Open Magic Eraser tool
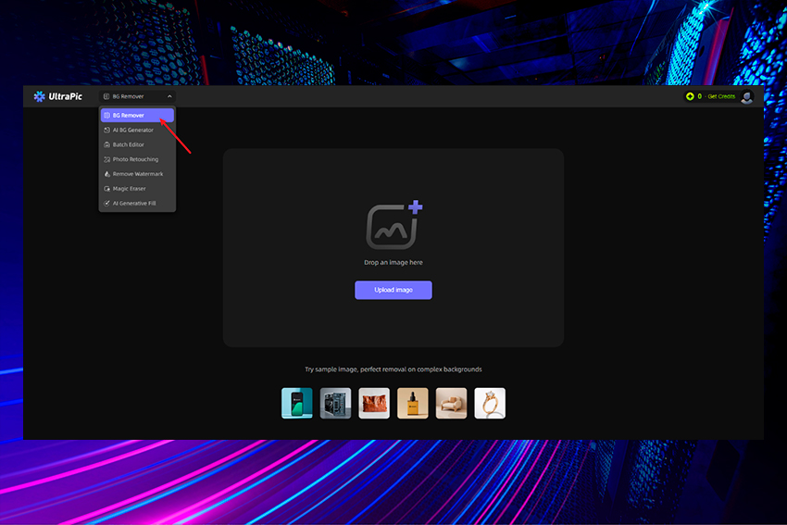 point(137,189)
